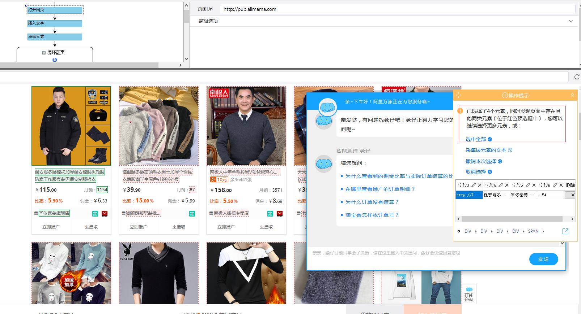Click the red Tmall icon on 圣依泰美旗舰店 row
The height and width of the screenshot is (314, 581).
[x=105, y=214]
